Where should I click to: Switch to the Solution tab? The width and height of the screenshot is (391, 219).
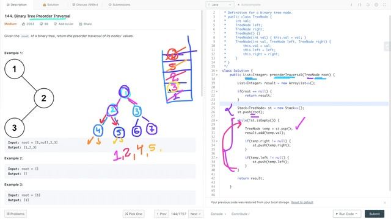coord(51,5)
